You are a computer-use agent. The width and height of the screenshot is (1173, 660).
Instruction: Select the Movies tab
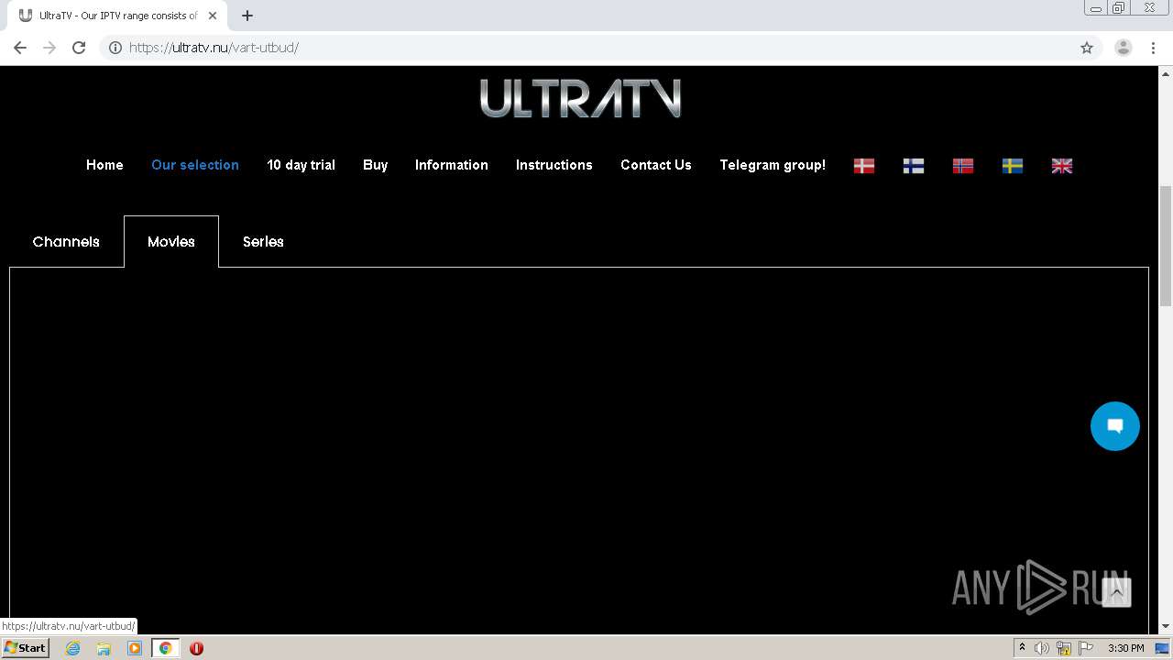point(171,242)
